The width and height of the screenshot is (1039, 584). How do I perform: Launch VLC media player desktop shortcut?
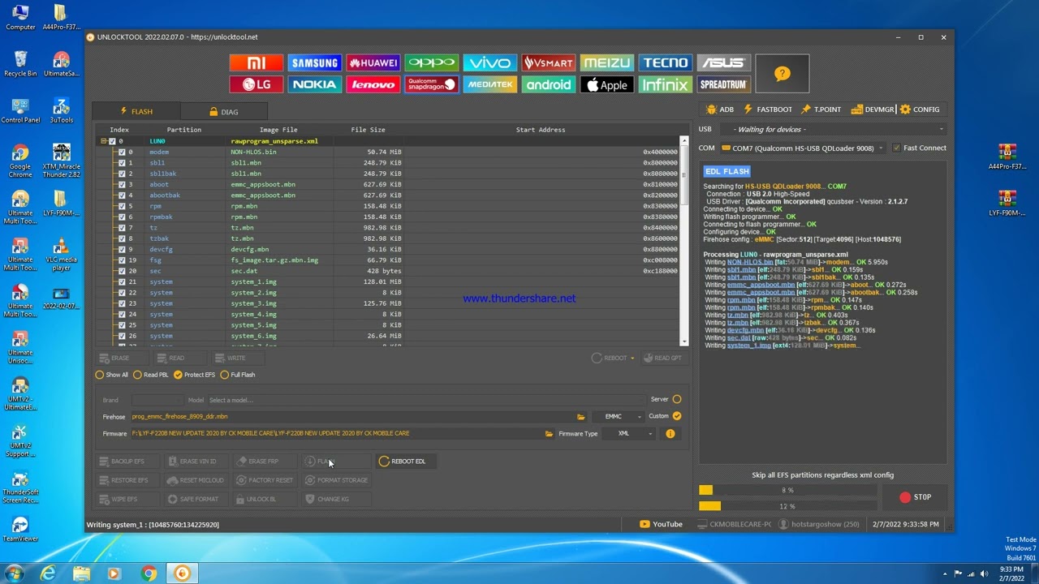[61, 255]
